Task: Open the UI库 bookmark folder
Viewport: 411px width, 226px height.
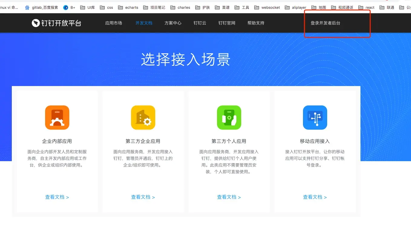Action: click(87, 8)
